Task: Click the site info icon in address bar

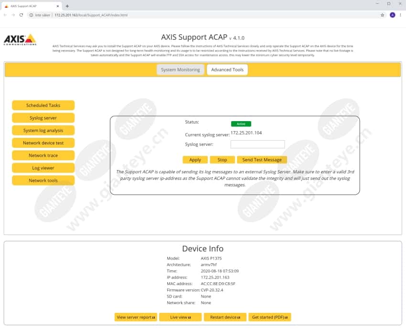Action: [31, 15]
